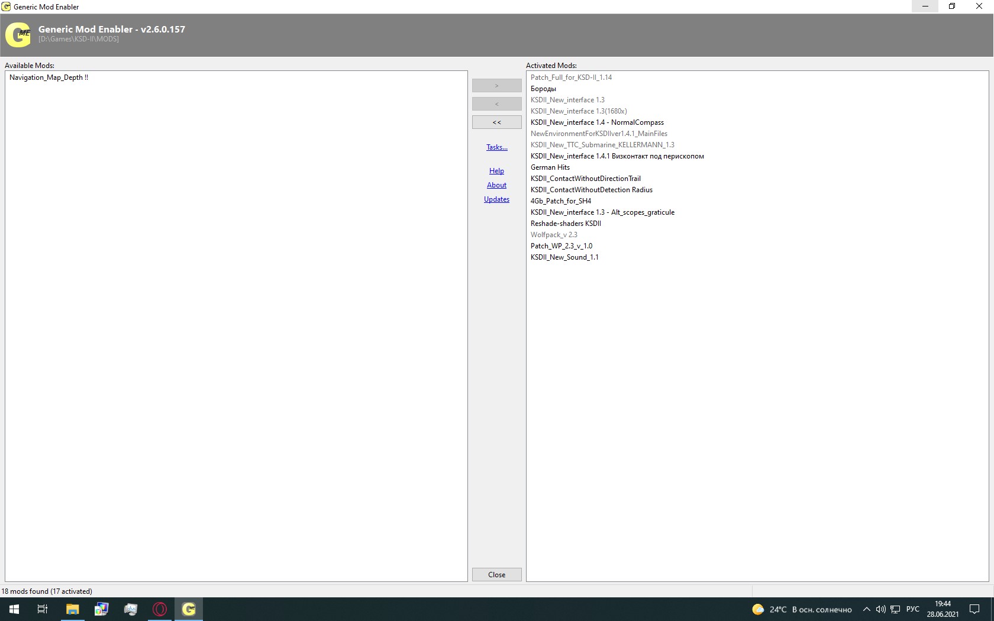Switch the input language РУС indicator
The width and height of the screenshot is (994, 621).
click(913, 609)
